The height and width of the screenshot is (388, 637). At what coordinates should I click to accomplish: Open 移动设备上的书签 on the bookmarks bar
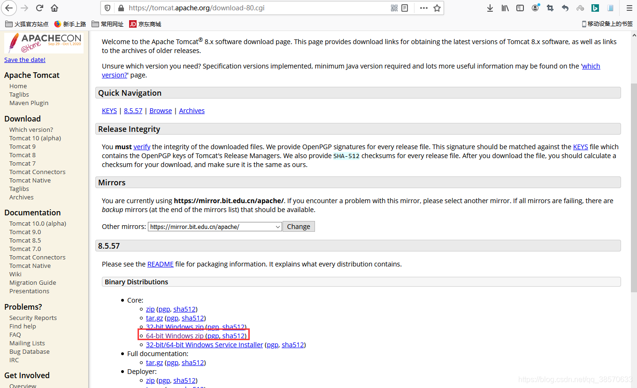pyautogui.click(x=608, y=23)
